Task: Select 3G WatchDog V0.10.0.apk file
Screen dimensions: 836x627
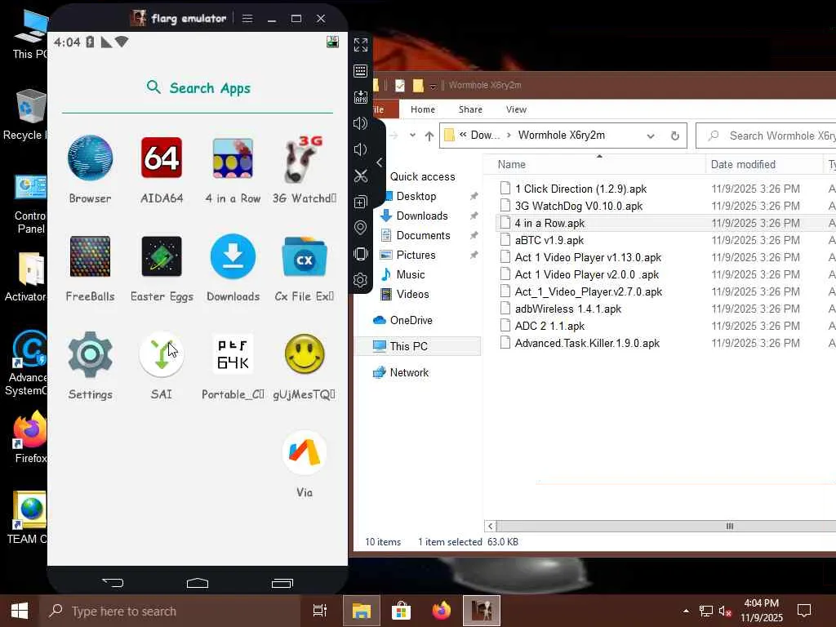Action: [x=579, y=206]
